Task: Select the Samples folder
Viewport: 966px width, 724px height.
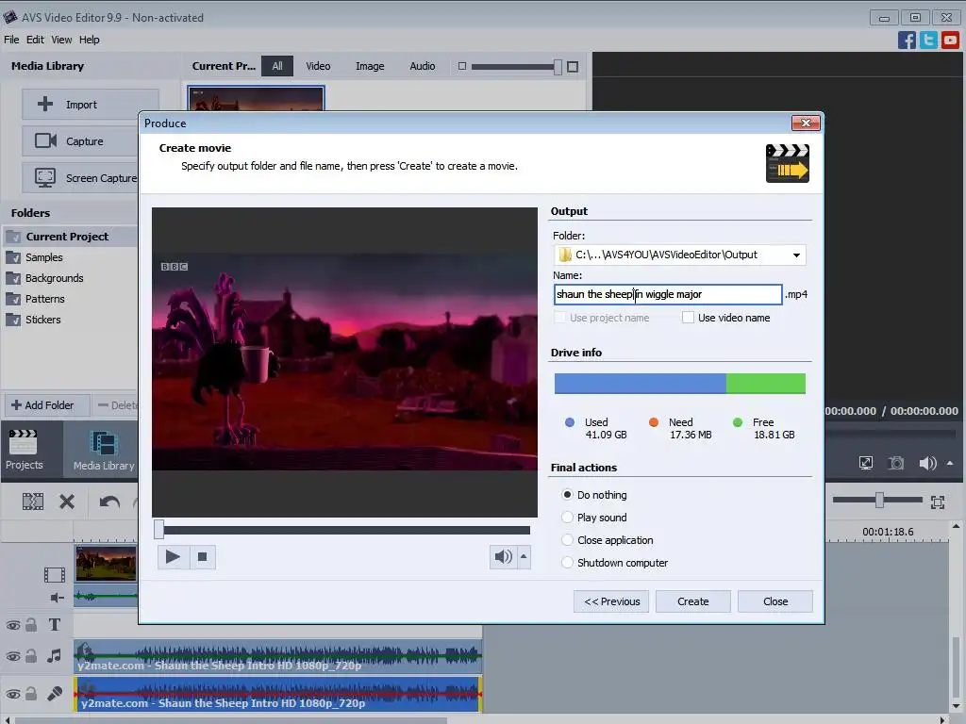Action: coord(43,257)
